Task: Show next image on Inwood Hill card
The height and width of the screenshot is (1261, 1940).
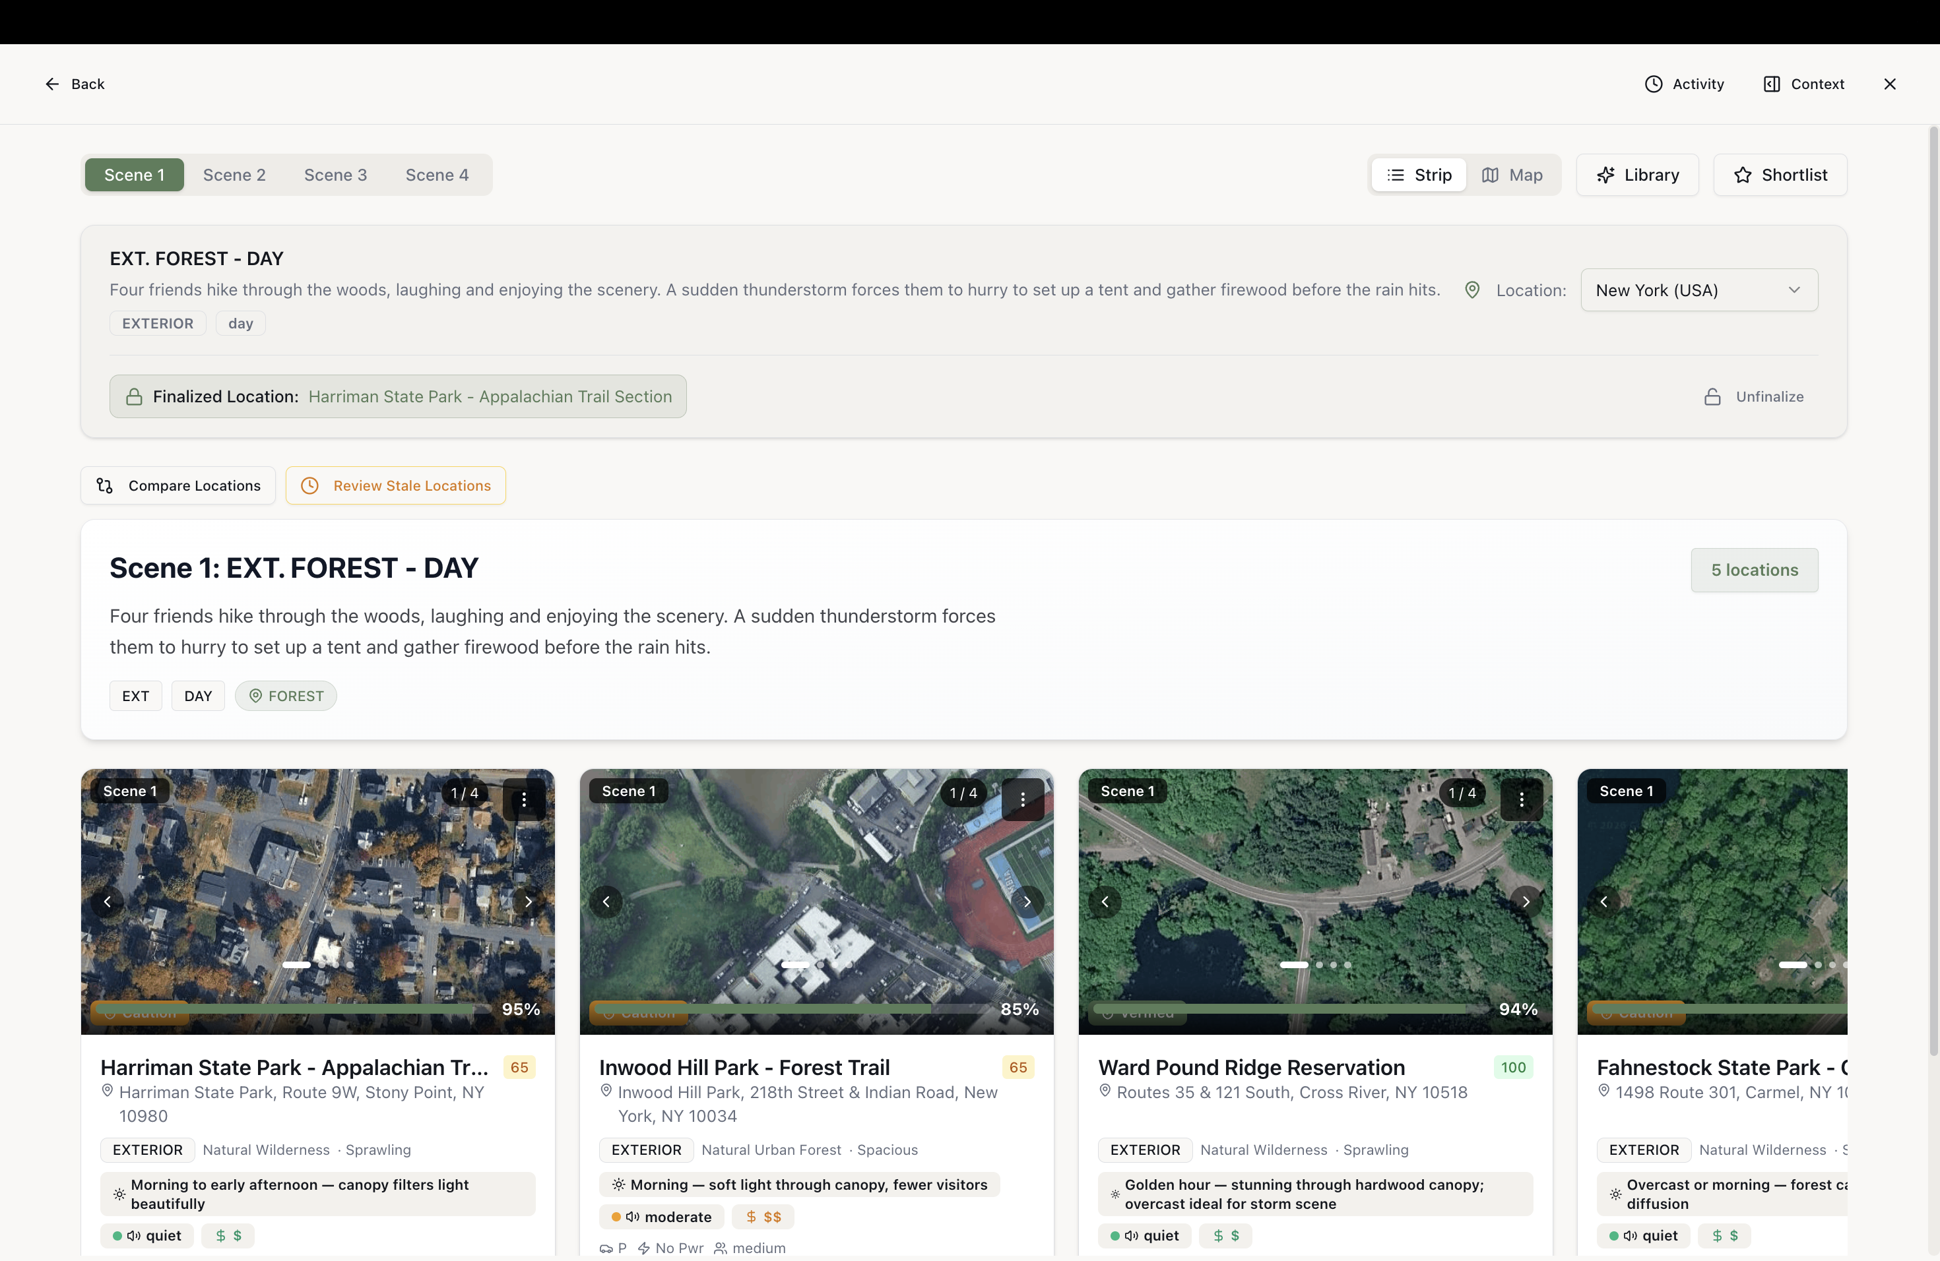Action: click(1027, 901)
